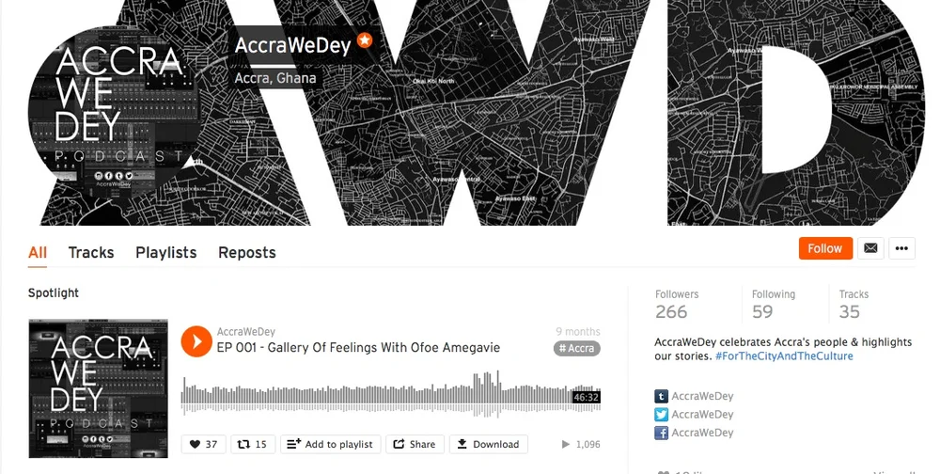The width and height of the screenshot is (940, 474).
Task: Like the track with heart button
Action: (203, 444)
